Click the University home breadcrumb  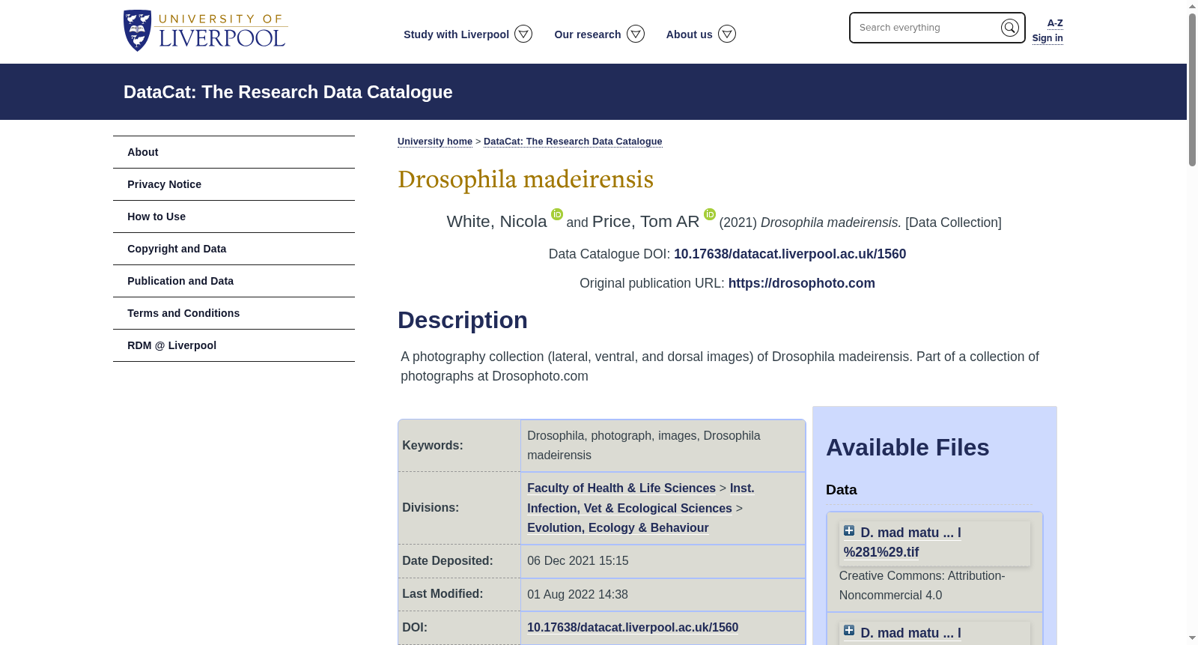(x=435, y=142)
